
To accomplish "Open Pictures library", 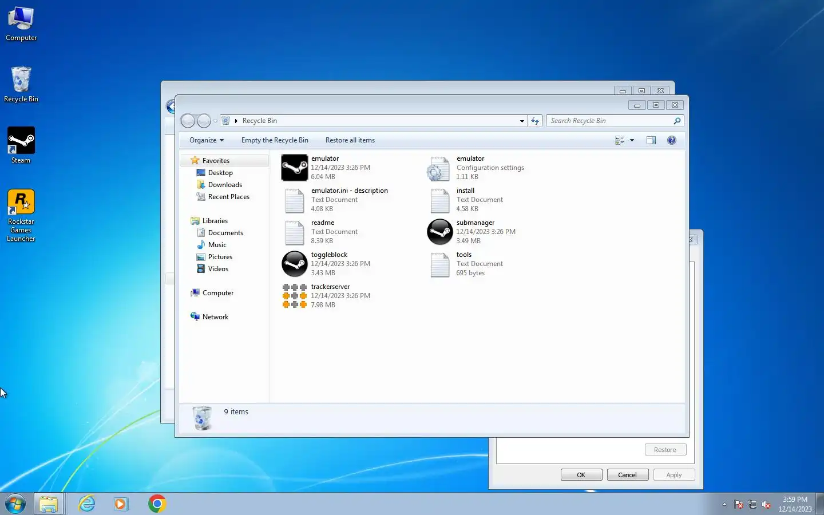I will coord(220,257).
